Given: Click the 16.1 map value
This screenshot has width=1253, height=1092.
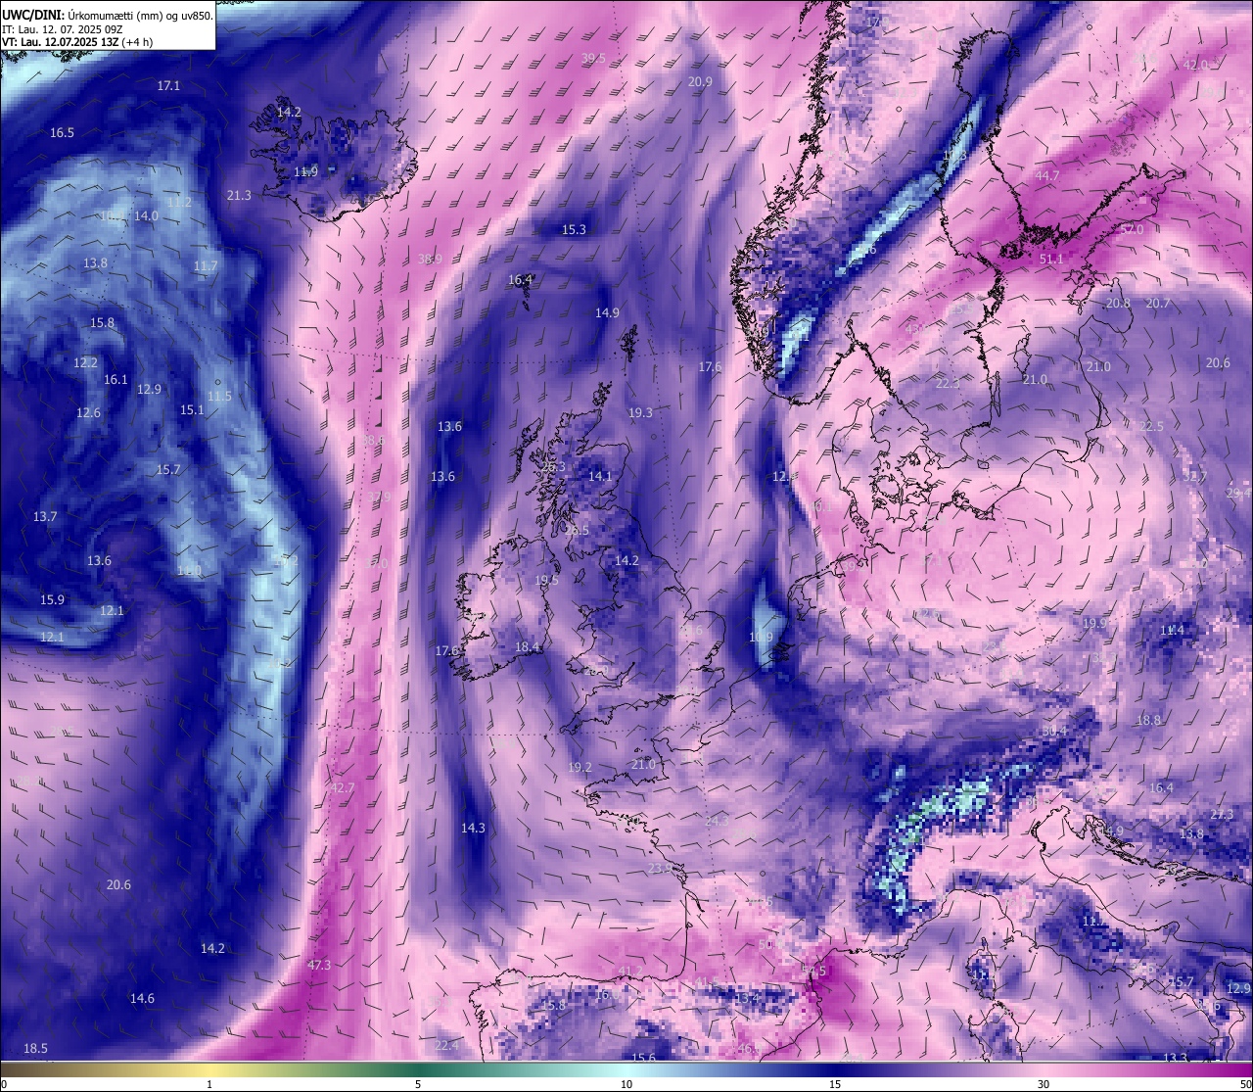Looking at the screenshot, I should pos(116,380).
